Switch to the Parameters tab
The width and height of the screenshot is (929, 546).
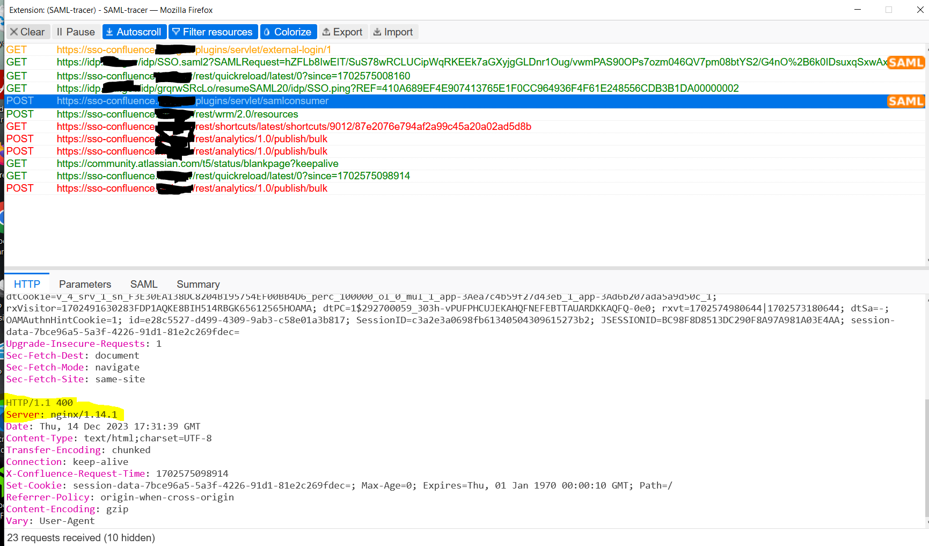[x=85, y=284]
